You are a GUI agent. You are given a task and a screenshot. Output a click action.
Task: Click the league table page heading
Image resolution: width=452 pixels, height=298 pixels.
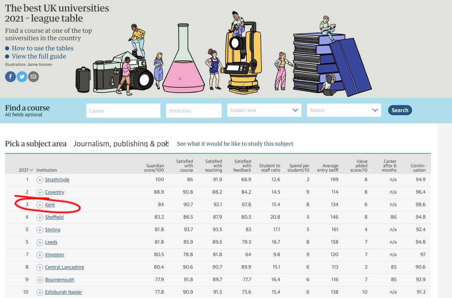coord(57,13)
